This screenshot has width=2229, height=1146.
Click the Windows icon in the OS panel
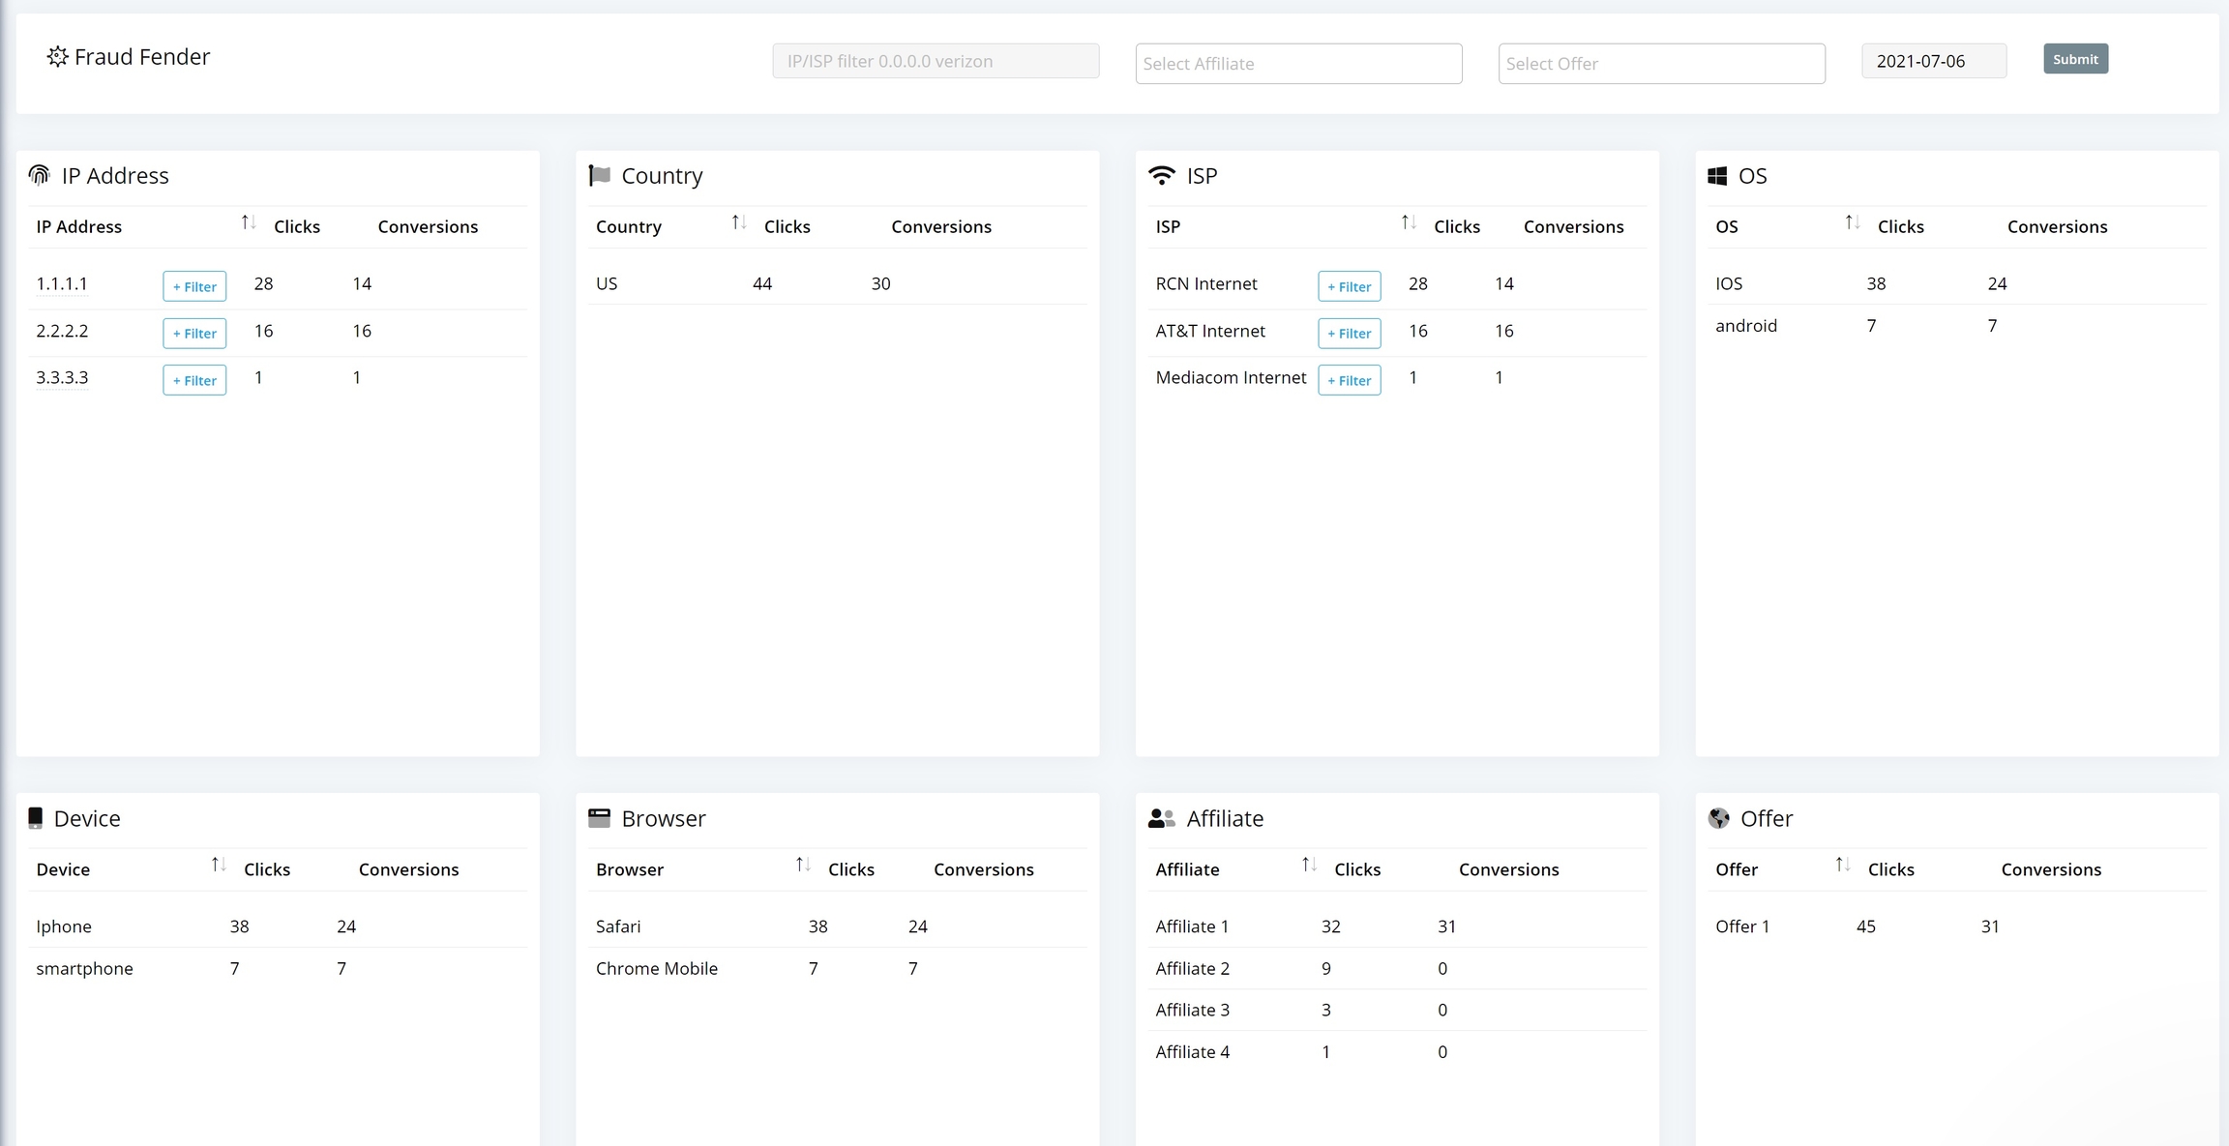coord(1717,176)
